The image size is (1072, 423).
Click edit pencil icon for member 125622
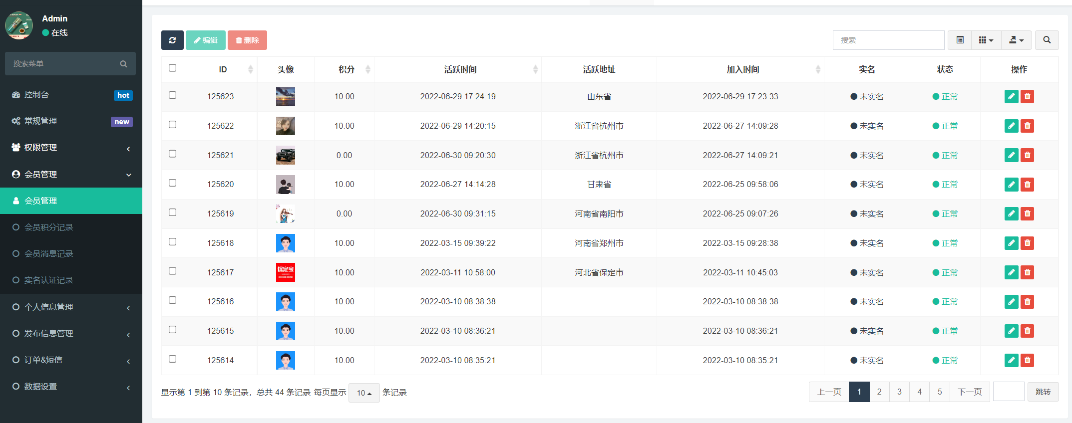click(1011, 126)
